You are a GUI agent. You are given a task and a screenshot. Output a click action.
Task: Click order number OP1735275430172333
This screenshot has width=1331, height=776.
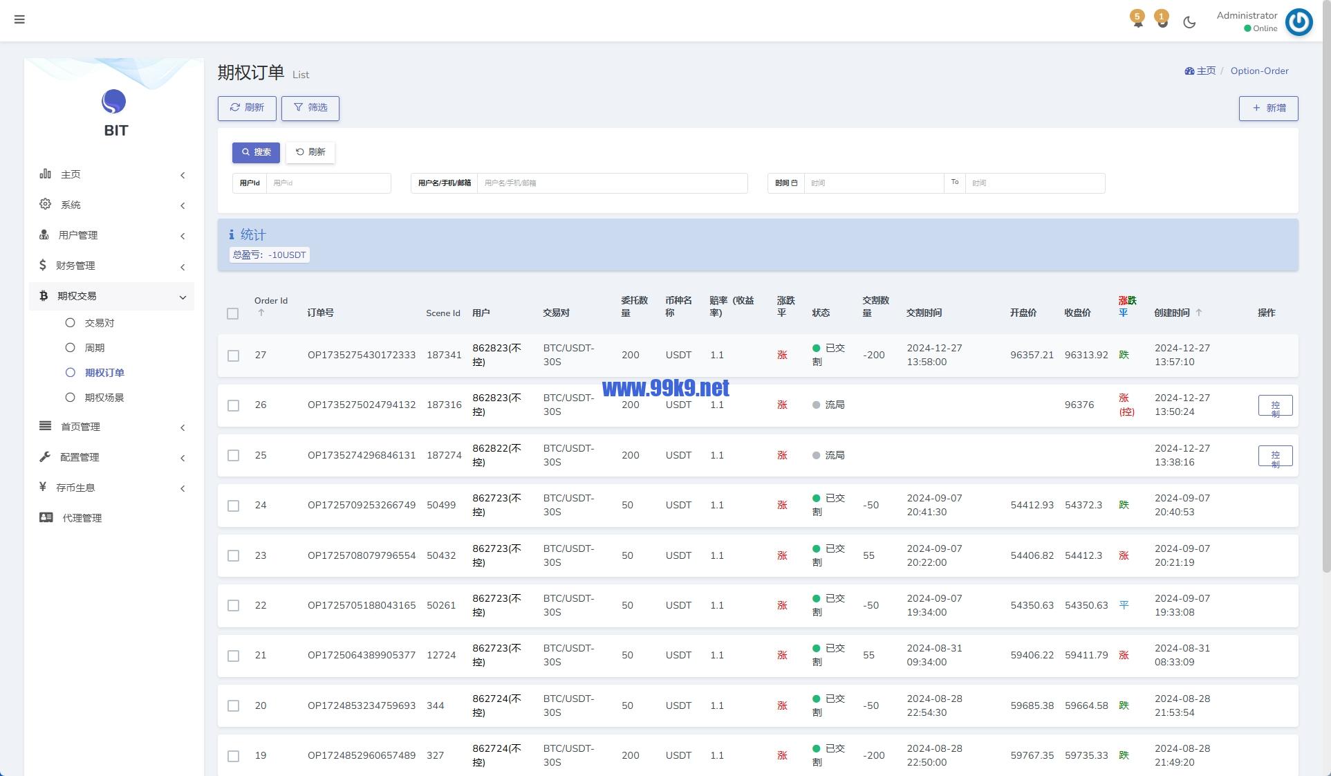click(362, 355)
